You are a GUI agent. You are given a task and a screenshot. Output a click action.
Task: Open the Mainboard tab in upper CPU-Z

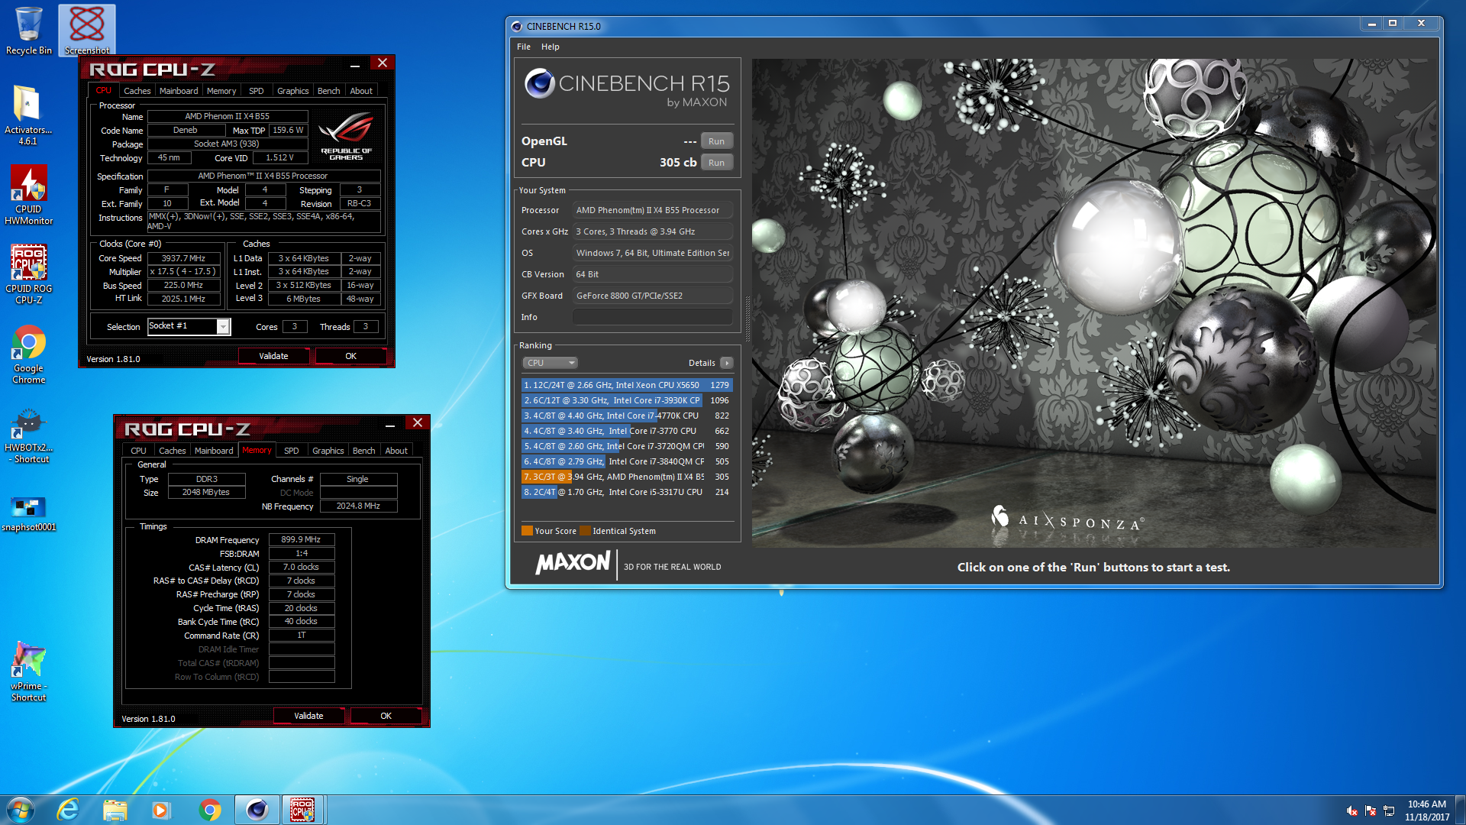click(x=179, y=91)
